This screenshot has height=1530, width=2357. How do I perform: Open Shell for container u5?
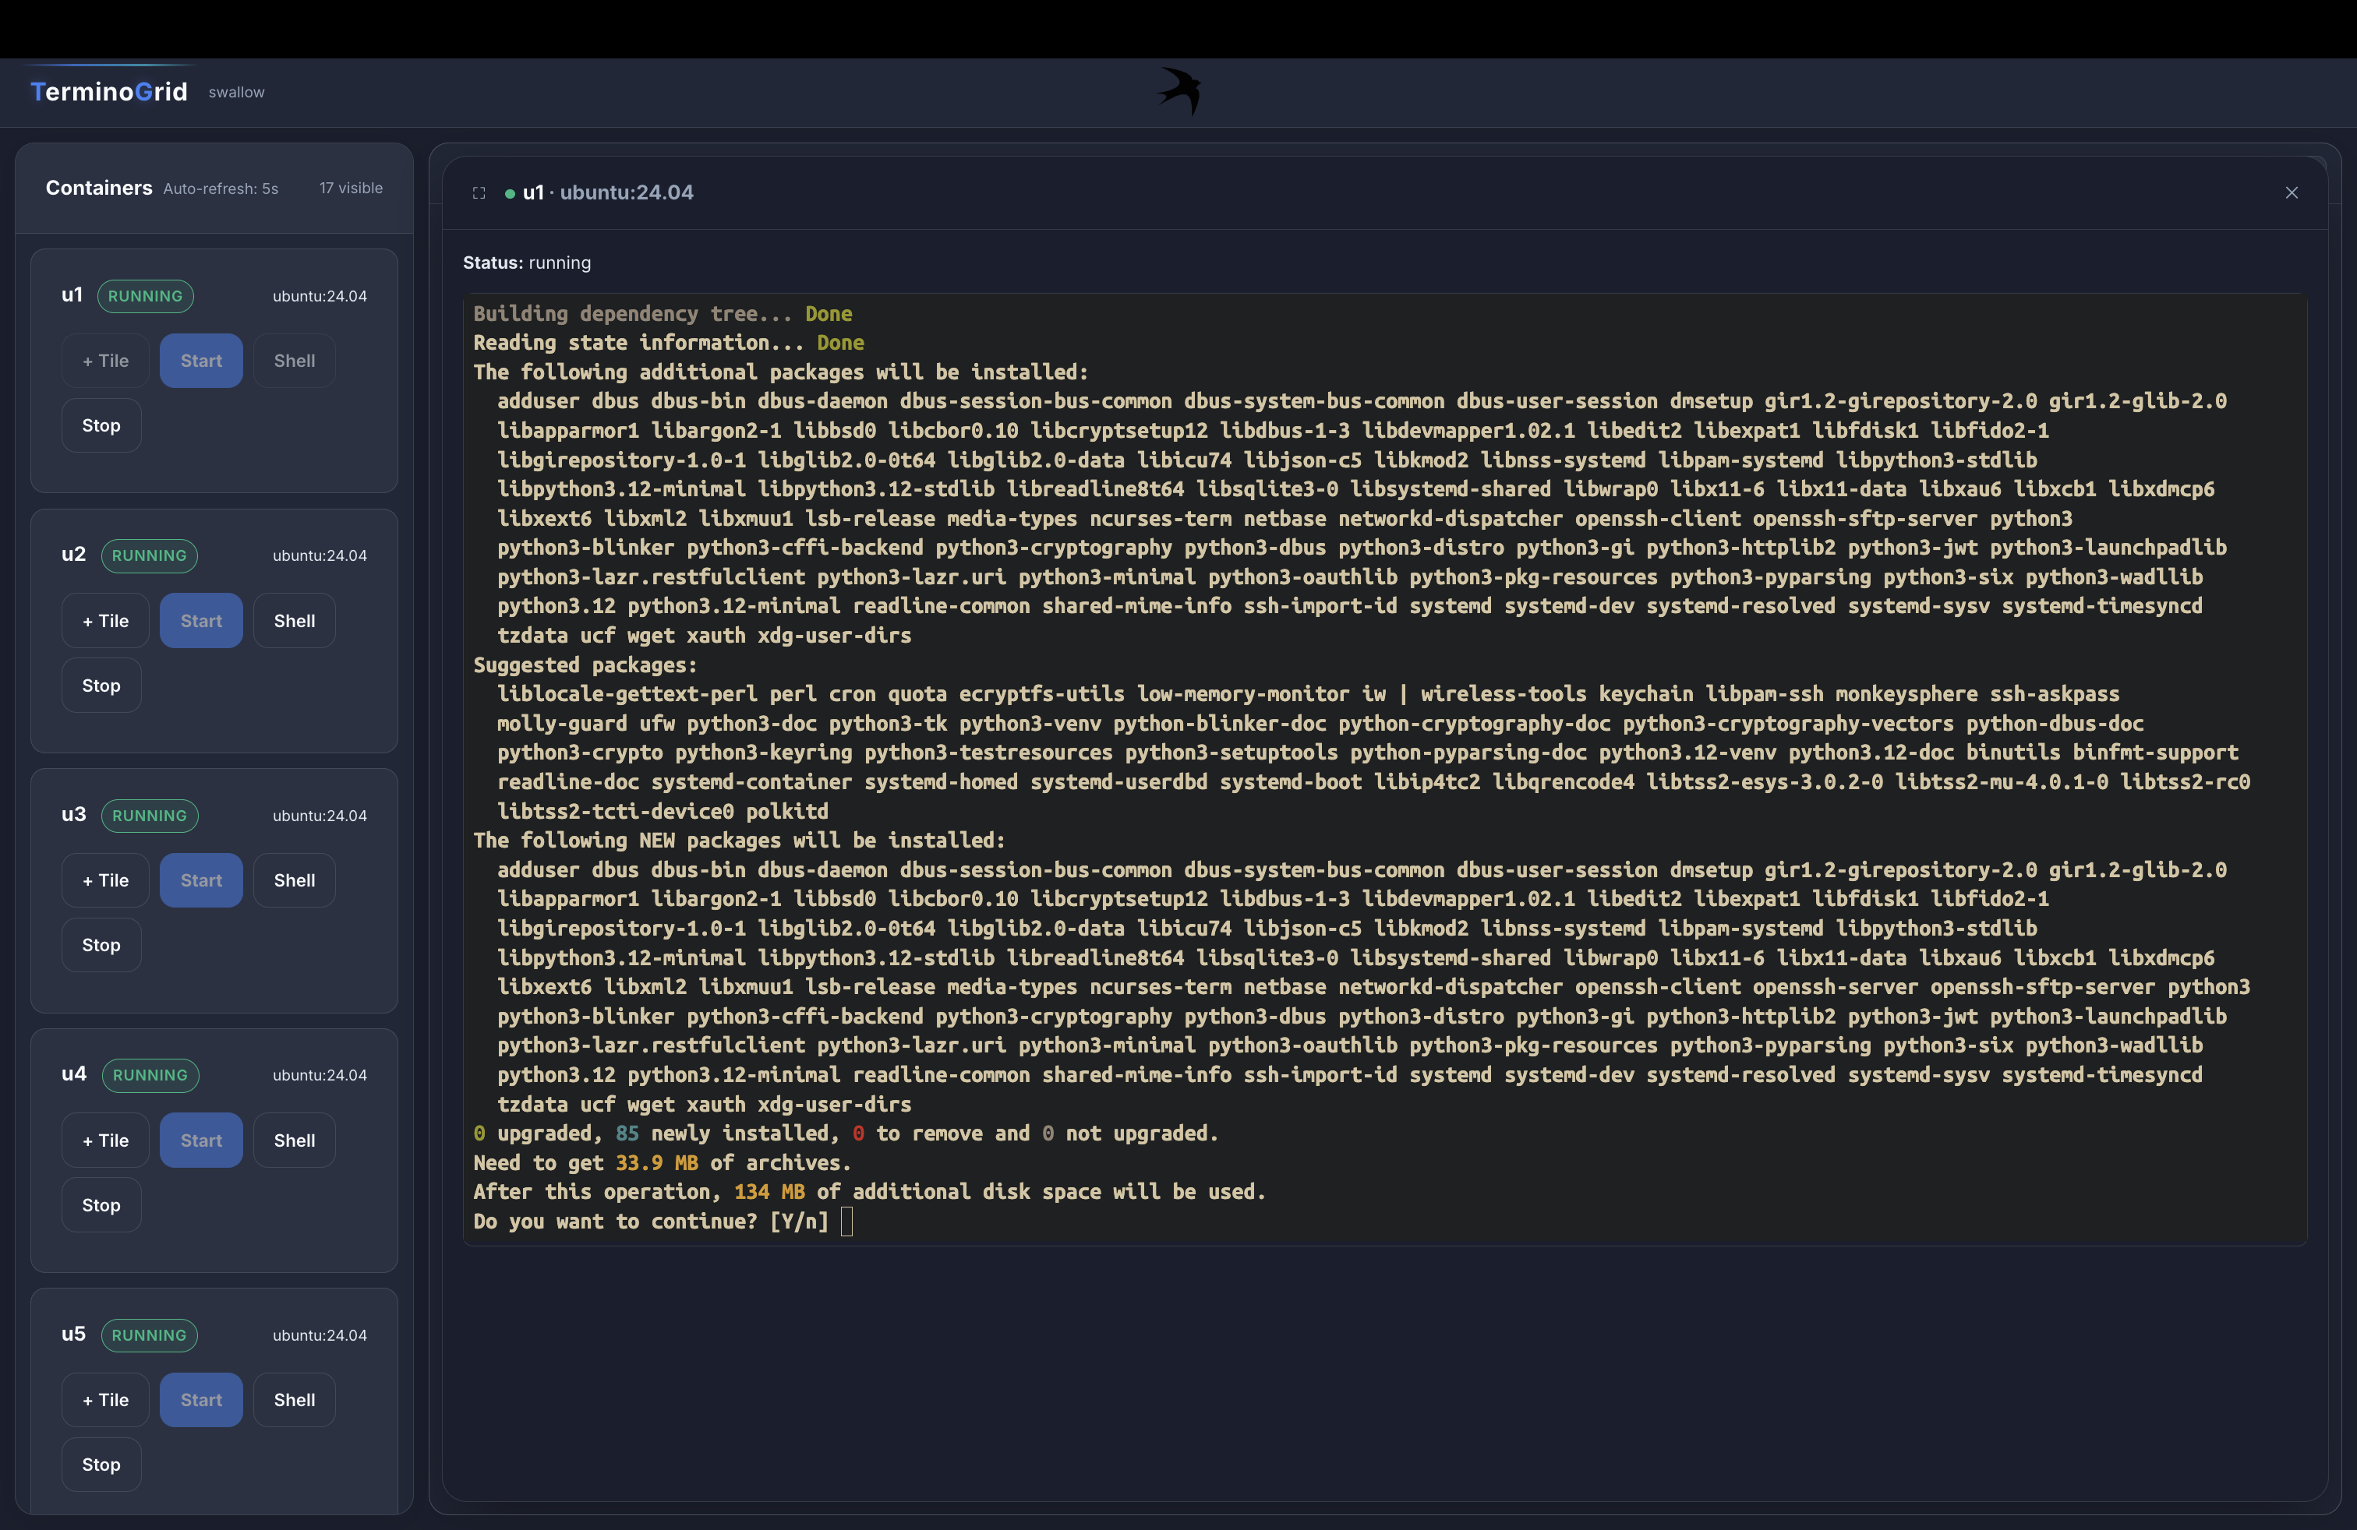click(294, 1401)
